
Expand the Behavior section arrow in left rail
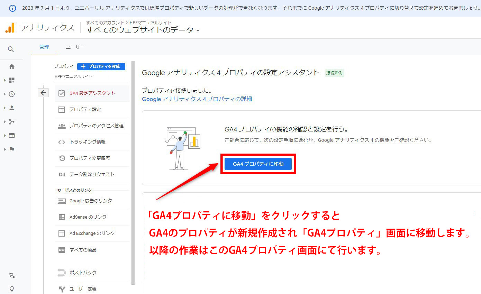(5, 136)
